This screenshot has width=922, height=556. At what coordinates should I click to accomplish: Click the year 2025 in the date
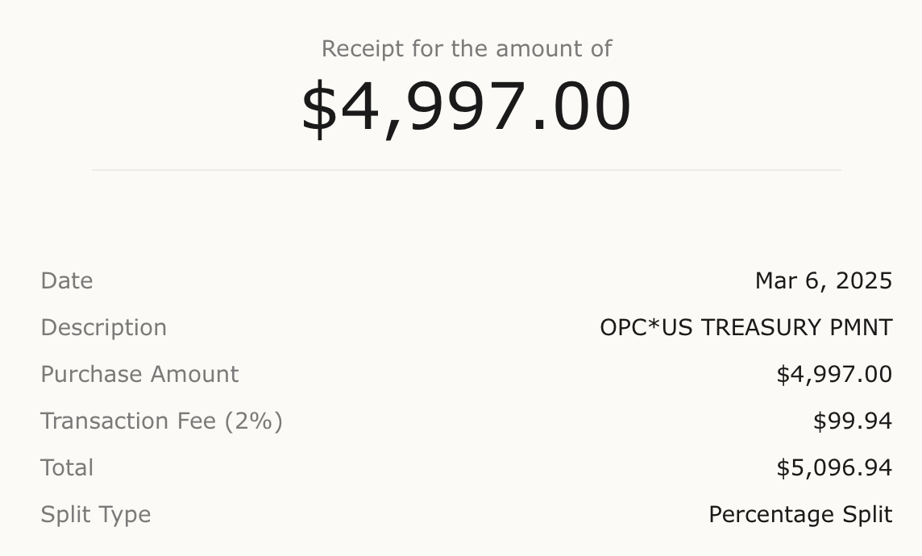[x=864, y=281]
